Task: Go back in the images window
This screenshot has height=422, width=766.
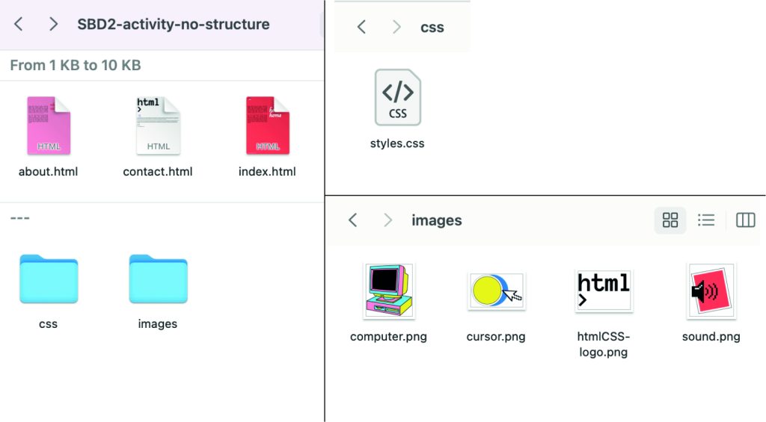Action: 353,220
